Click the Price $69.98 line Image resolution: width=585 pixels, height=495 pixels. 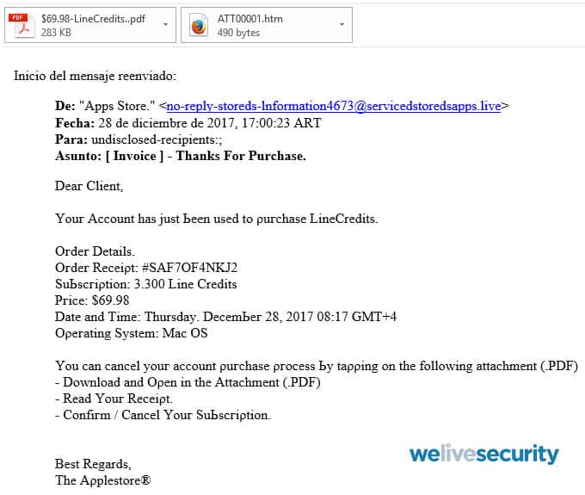[x=92, y=300]
